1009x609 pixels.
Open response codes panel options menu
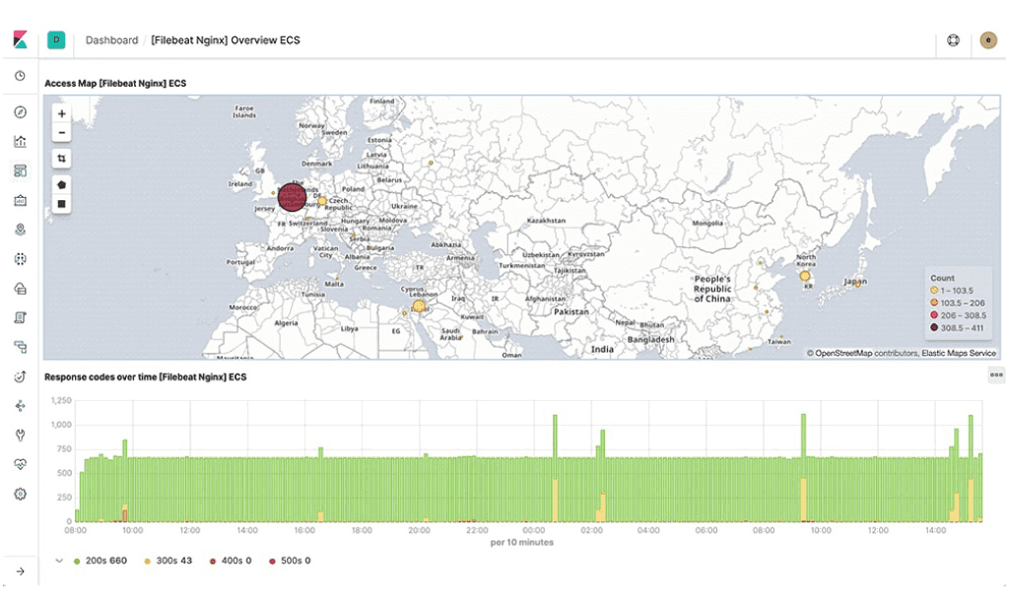coord(995,374)
